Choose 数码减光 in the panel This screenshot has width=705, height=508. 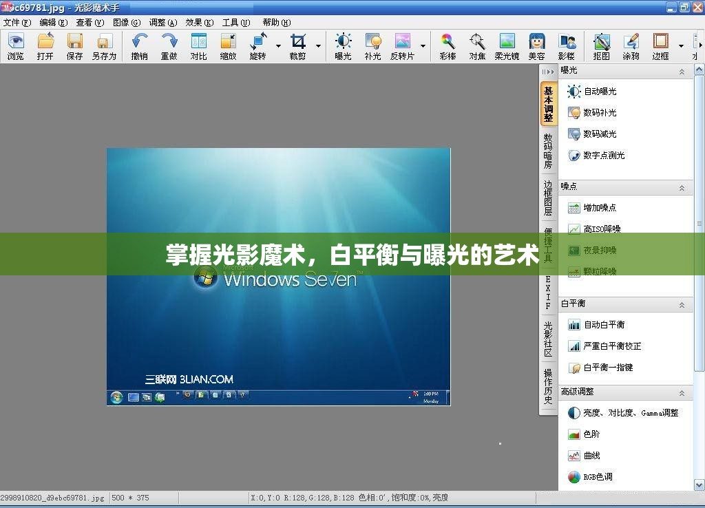coord(591,134)
